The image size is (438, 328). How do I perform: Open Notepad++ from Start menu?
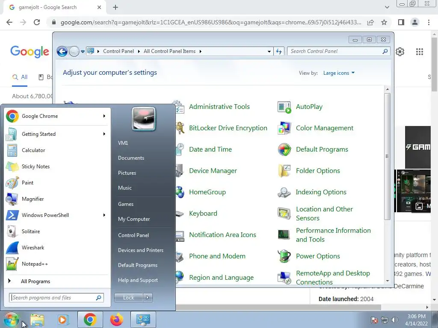coord(57,264)
